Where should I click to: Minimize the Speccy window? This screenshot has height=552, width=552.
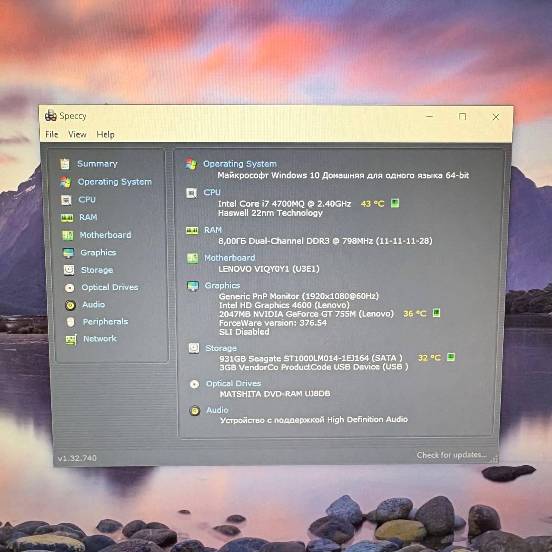coord(430,116)
